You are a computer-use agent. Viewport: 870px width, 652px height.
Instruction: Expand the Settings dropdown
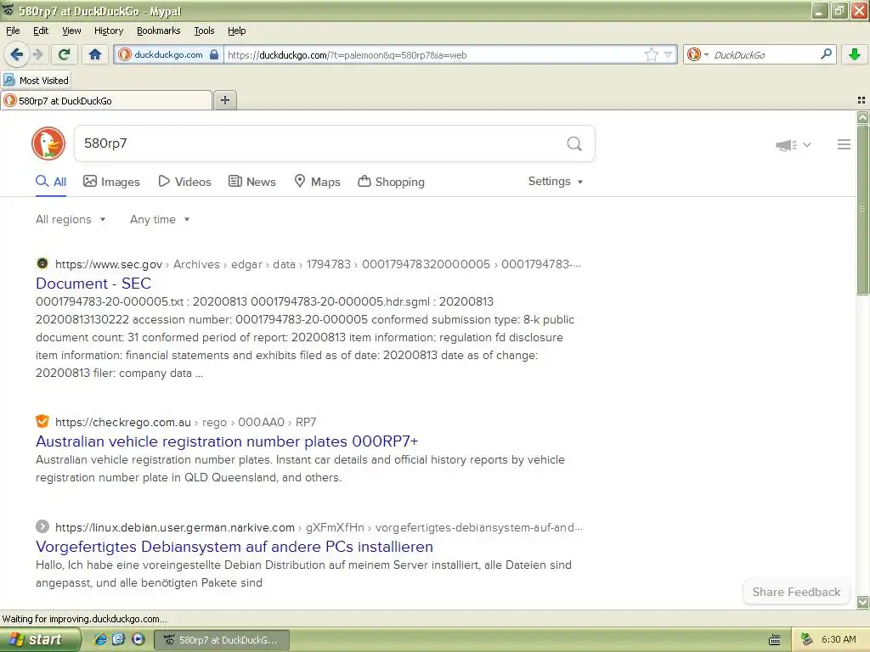pyautogui.click(x=556, y=182)
